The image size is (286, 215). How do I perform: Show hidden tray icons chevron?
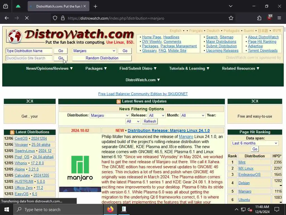pyautogui.click(x=236, y=209)
